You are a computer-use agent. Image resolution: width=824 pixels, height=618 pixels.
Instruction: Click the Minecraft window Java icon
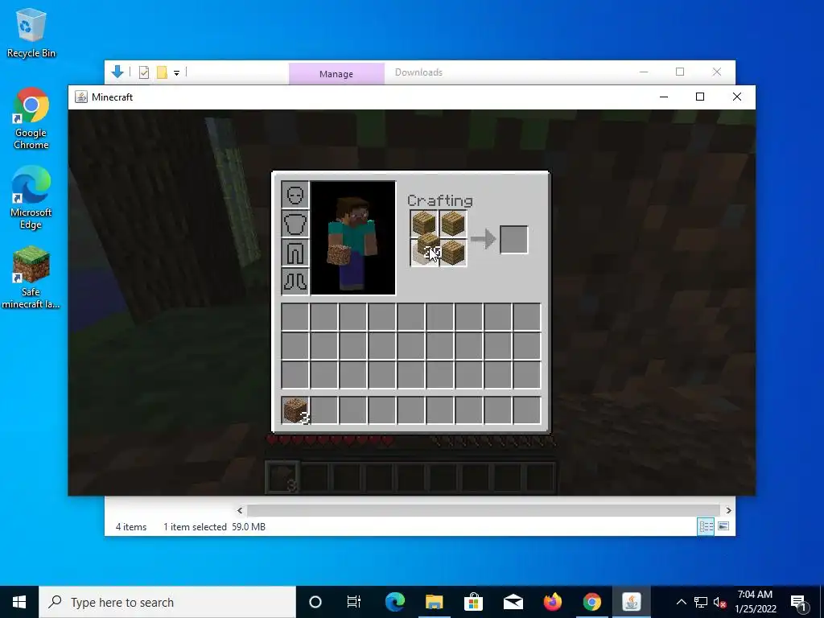81,97
